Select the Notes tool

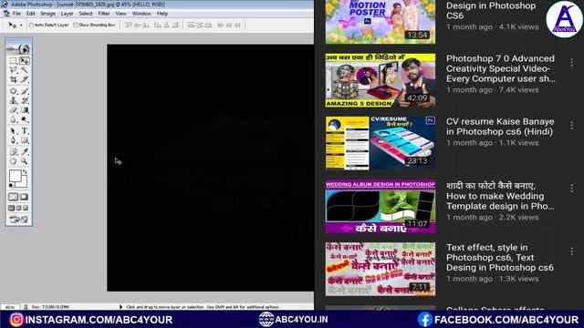(x=14, y=152)
